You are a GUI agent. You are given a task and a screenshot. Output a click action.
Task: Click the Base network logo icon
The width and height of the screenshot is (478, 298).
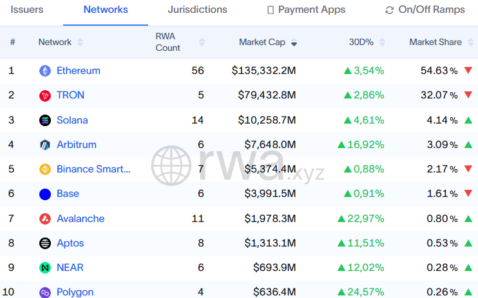click(45, 194)
